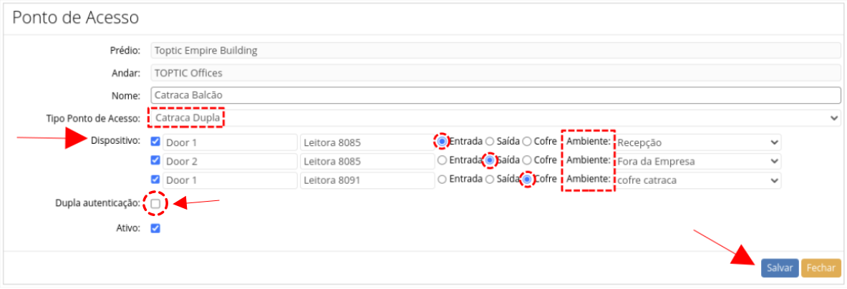Uncheck the third device row checkbox

pyautogui.click(x=155, y=179)
